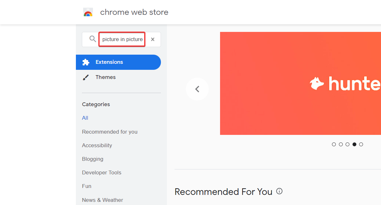Click the Chrome Web Store logo icon

pyautogui.click(x=88, y=12)
